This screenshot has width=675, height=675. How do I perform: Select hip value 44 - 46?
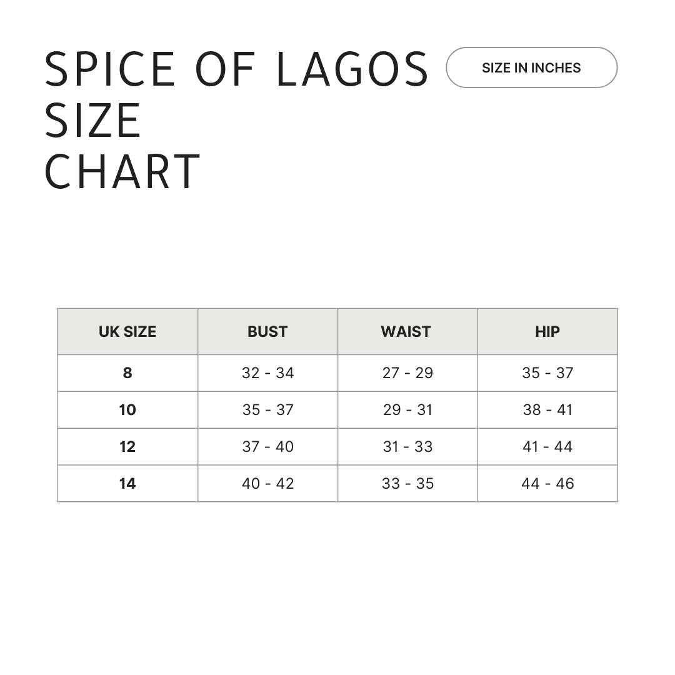[547, 483]
